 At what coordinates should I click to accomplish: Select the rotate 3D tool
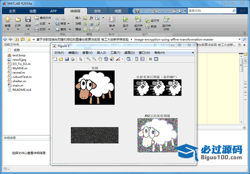106,59
